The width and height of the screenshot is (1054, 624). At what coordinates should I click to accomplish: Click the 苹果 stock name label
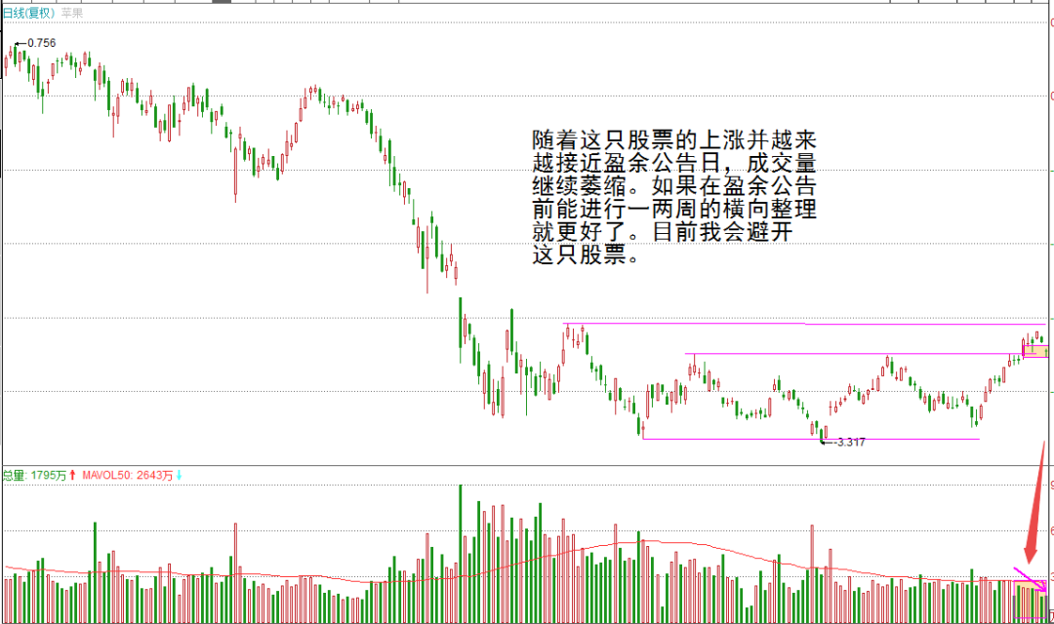pos(71,13)
